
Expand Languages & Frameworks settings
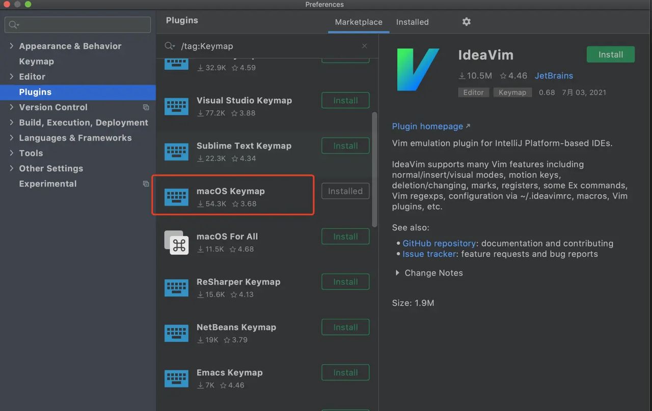pyautogui.click(x=11, y=138)
